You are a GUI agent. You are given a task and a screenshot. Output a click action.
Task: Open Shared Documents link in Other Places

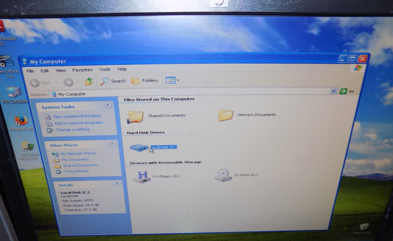point(80,165)
